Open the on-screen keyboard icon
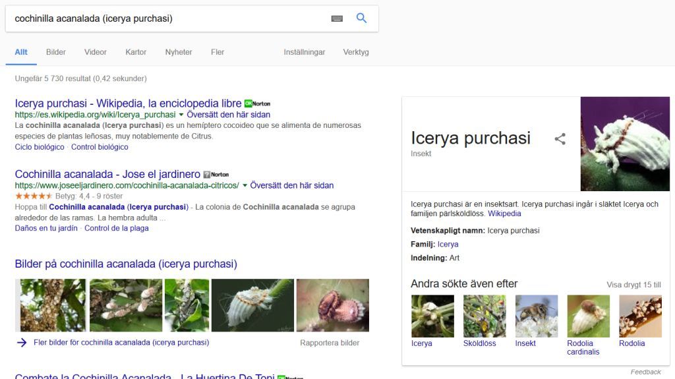The height and width of the screenshot is (379, 675). [x=337, y=18]
